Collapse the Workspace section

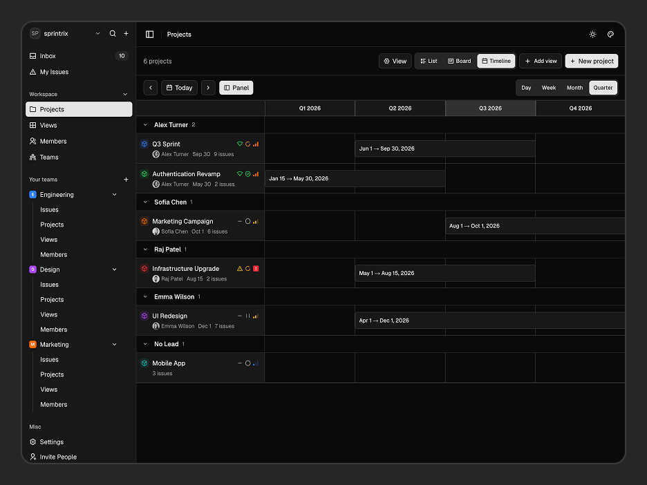125,94
